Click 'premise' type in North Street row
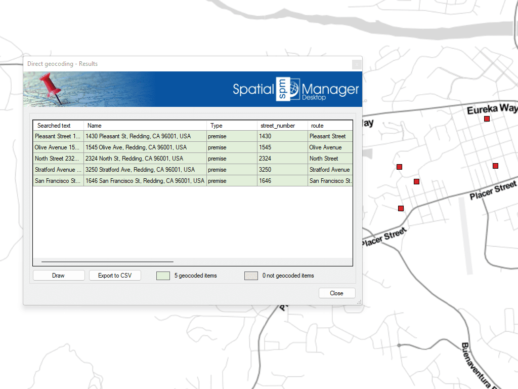Screen dimensions: 518x389 click(x=232, y=159)
